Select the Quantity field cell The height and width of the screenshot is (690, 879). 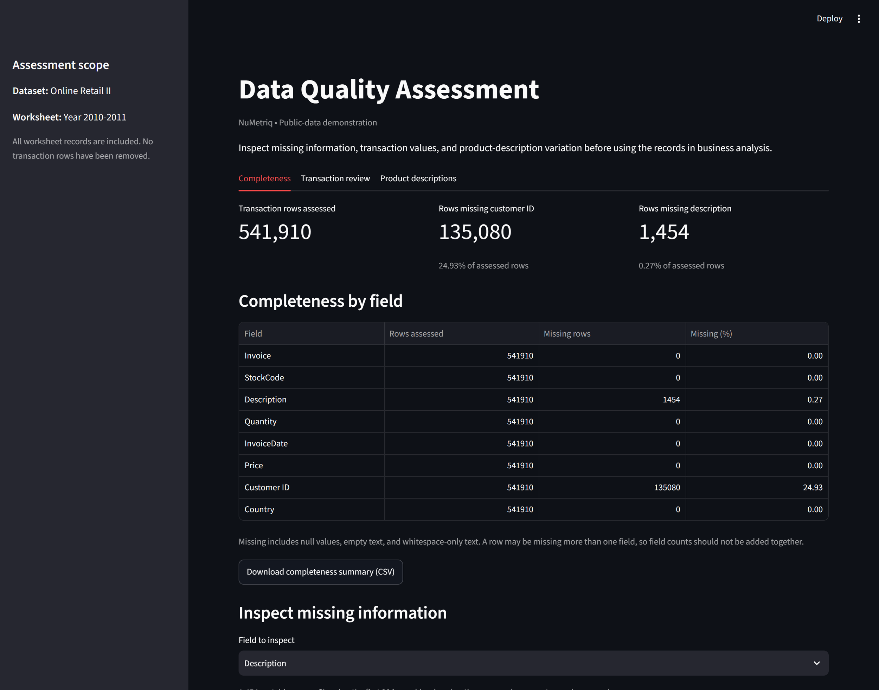pyautogui.click(x=311, y=421)
